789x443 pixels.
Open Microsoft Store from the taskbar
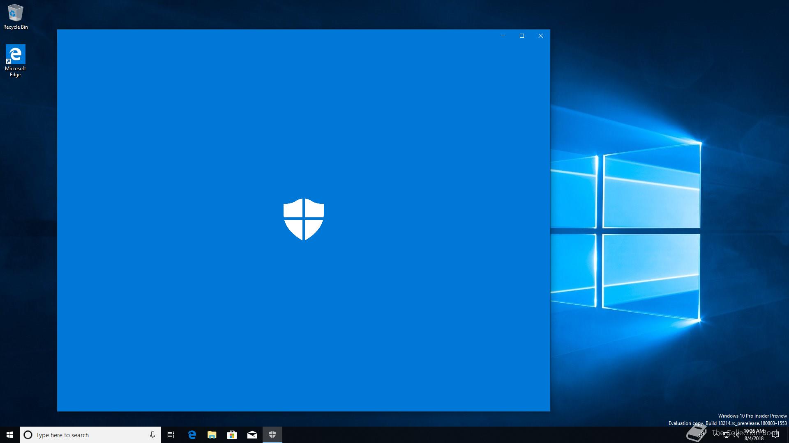coord(232,435)
